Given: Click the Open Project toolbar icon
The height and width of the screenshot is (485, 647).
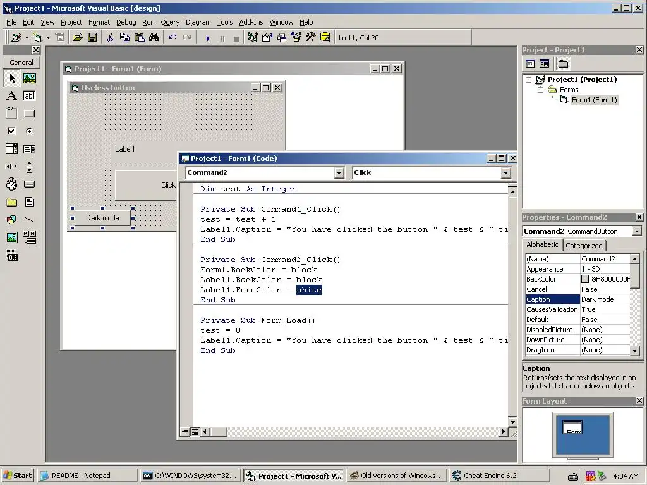Looking at the screenshot, I should (78, 38).
